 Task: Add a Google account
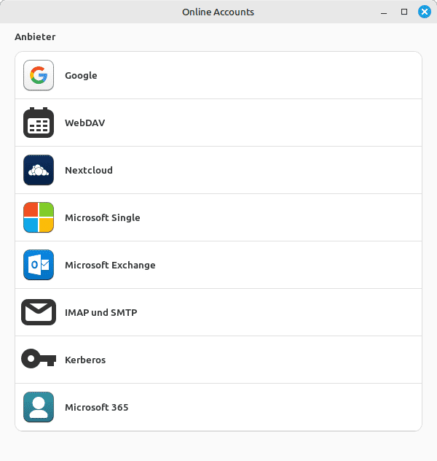[219, 75]
